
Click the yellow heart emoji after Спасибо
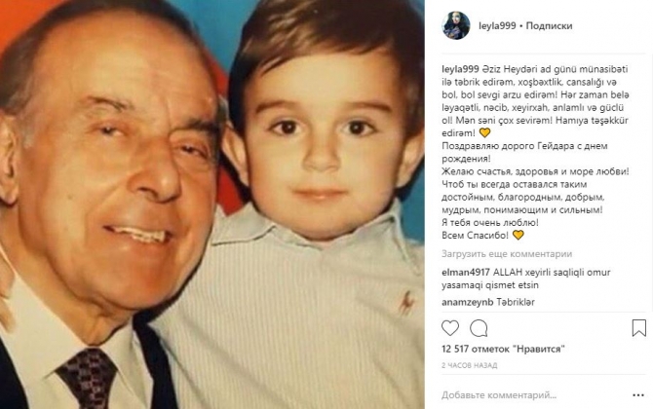[x=518, y=235]
